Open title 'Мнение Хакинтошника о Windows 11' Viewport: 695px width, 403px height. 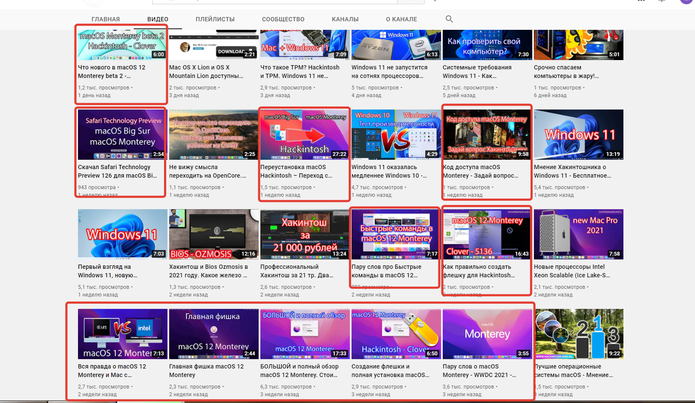point(573,171)
